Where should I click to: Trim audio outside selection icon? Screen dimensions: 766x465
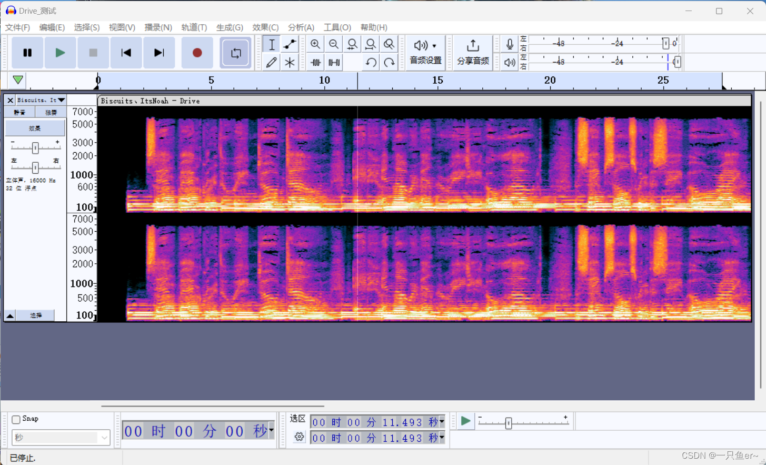point(315,62)
